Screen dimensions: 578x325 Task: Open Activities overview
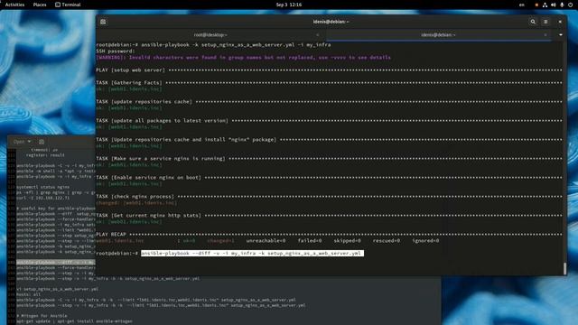[x=14, y=5]
